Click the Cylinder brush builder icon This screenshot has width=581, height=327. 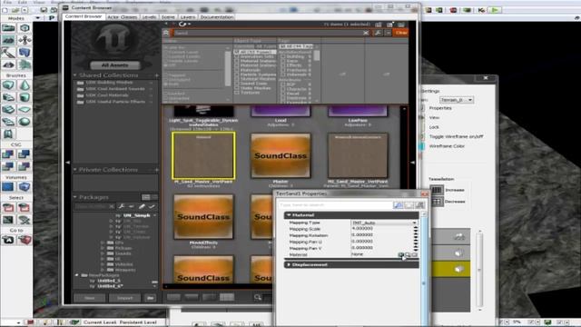(x=25, y=97)
